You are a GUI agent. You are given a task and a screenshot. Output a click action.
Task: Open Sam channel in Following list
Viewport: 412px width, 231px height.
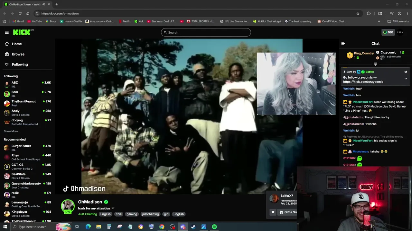click(27, 94)
